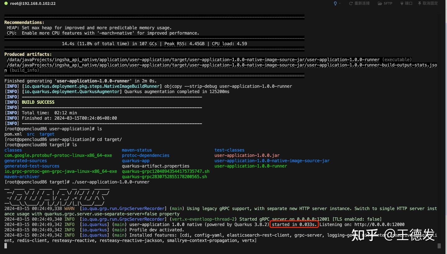Screen dimensions: 447x254
Task: Select the target directory in the listing
Action: pos(47,134)
